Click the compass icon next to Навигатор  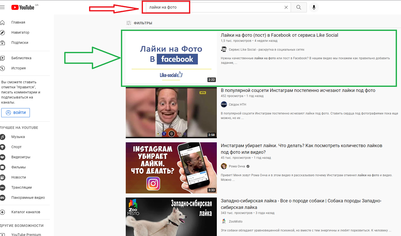(2, 32)
